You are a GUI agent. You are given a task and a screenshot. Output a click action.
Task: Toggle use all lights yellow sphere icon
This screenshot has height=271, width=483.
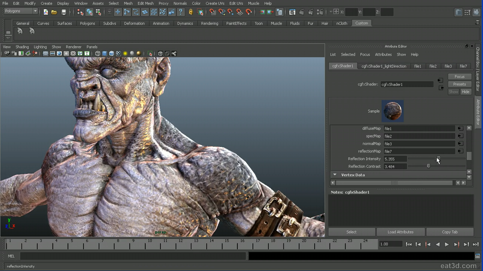[125, 53]
